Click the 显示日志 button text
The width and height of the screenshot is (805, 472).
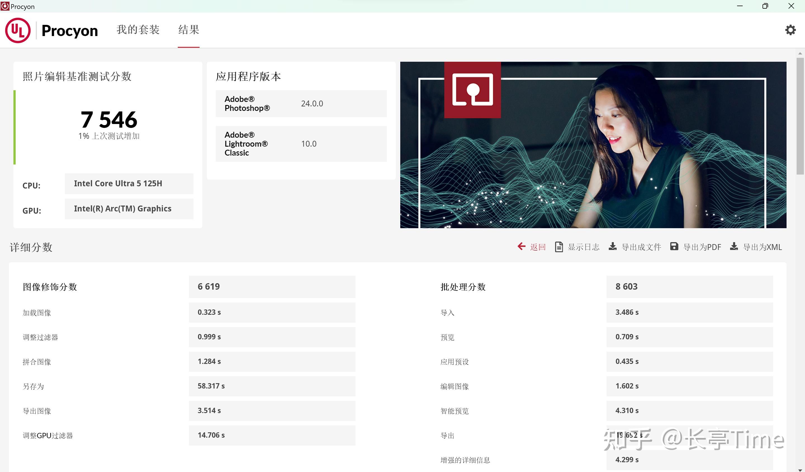(x=584, y=247)
